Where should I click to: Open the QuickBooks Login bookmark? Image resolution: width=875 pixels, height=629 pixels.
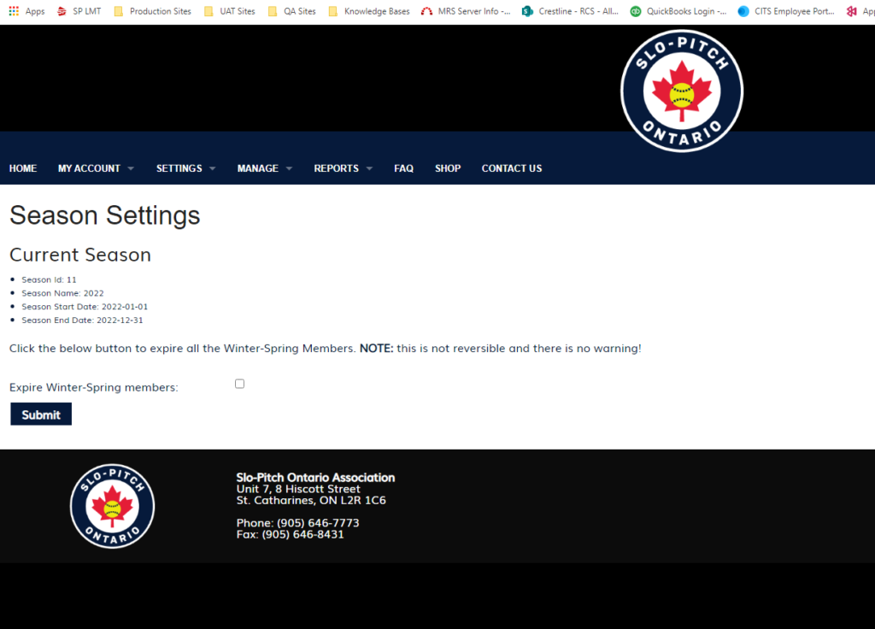tap(678, 11)
